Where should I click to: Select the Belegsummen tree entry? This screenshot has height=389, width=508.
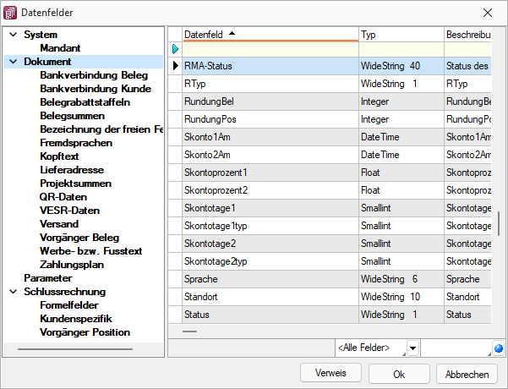(72, 116)
